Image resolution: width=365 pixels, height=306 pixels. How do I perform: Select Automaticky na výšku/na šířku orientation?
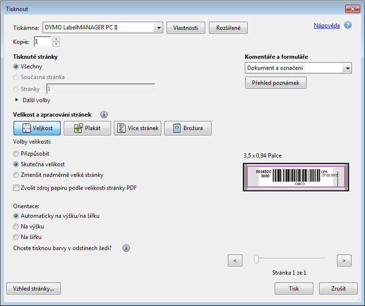[x=16, y=216]
